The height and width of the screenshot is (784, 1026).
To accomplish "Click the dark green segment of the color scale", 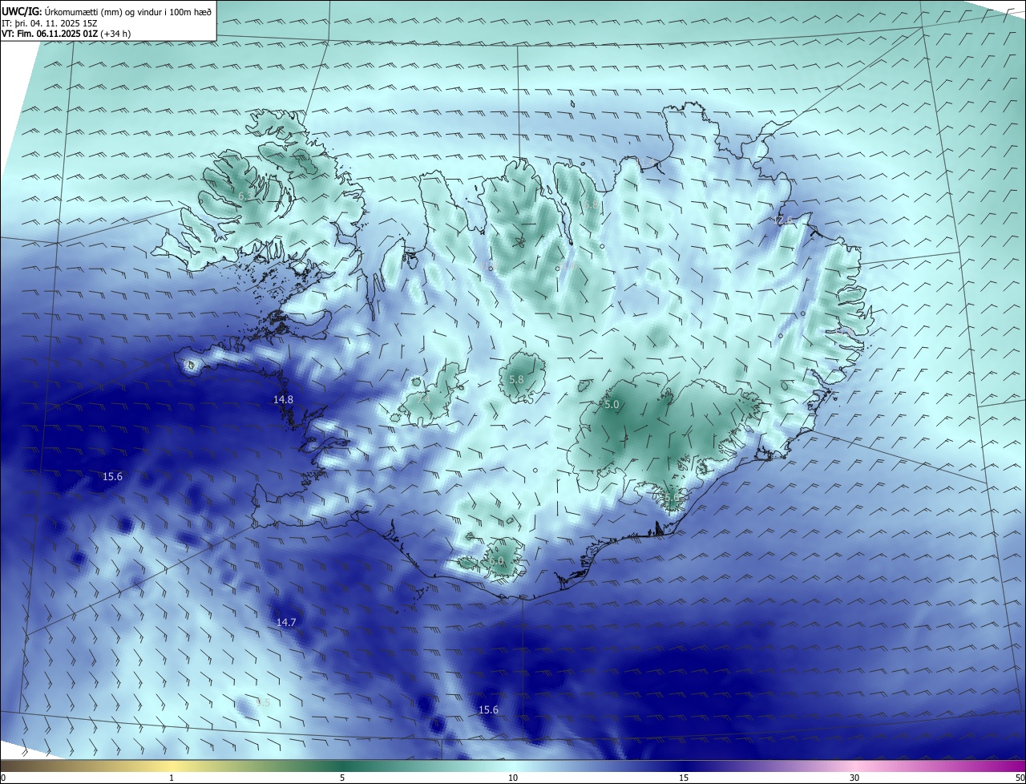I will [x=342, y=766].
